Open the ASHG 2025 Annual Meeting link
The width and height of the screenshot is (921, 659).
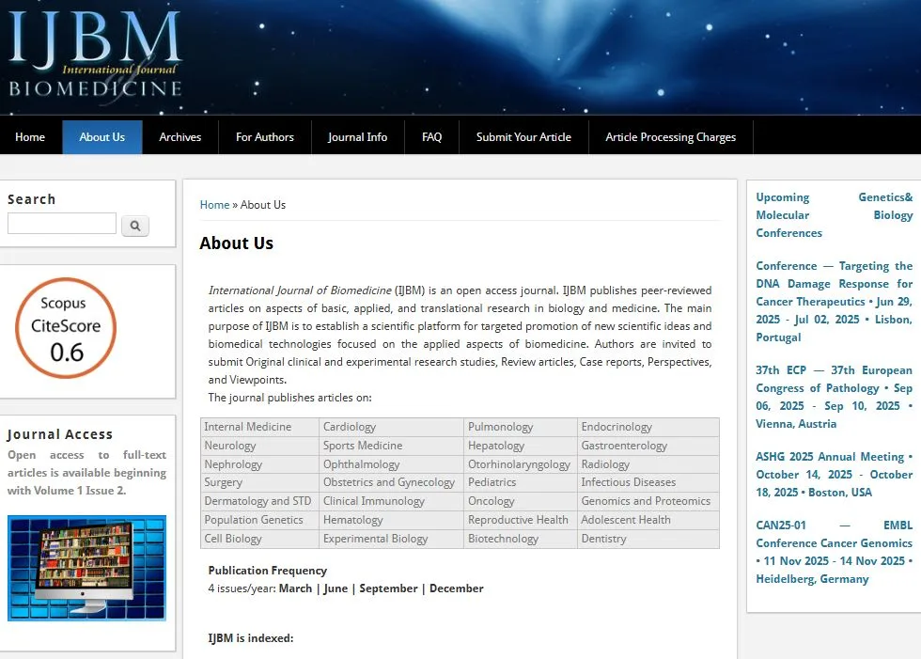tap(834, 474)
